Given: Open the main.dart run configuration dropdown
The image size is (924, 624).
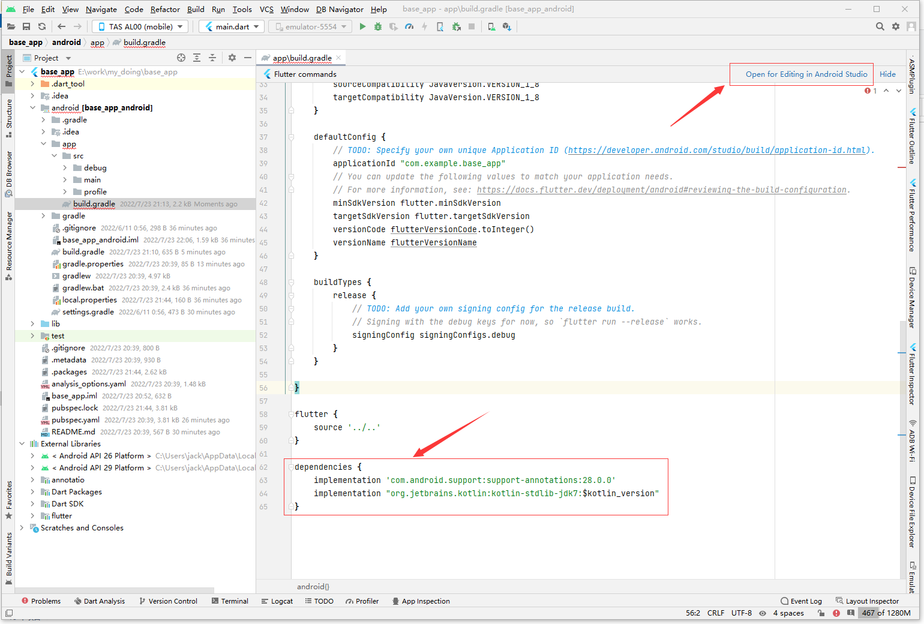Looking at the screenshot, I should pyautogui.click(x=232, y=26).
